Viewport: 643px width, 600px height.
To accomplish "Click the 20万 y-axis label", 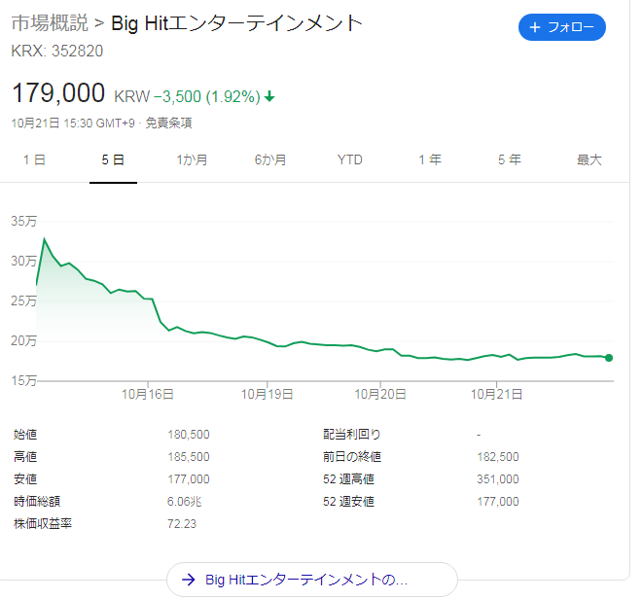I will 23,340.
